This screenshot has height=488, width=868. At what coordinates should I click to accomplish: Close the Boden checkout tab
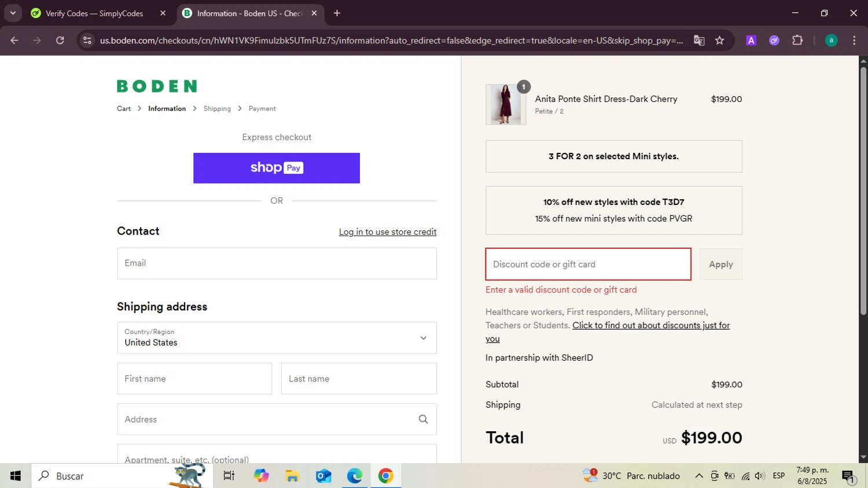click(314, 13)
